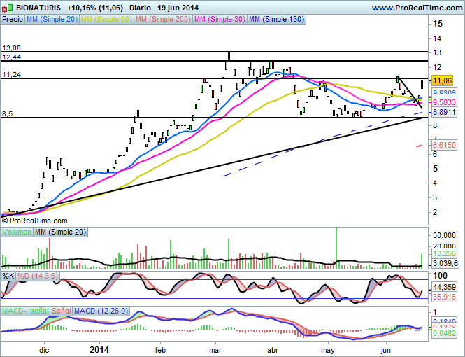Select the %K stochastic label
This screenshot has height=357, width=465.
(x=8, y=276)
